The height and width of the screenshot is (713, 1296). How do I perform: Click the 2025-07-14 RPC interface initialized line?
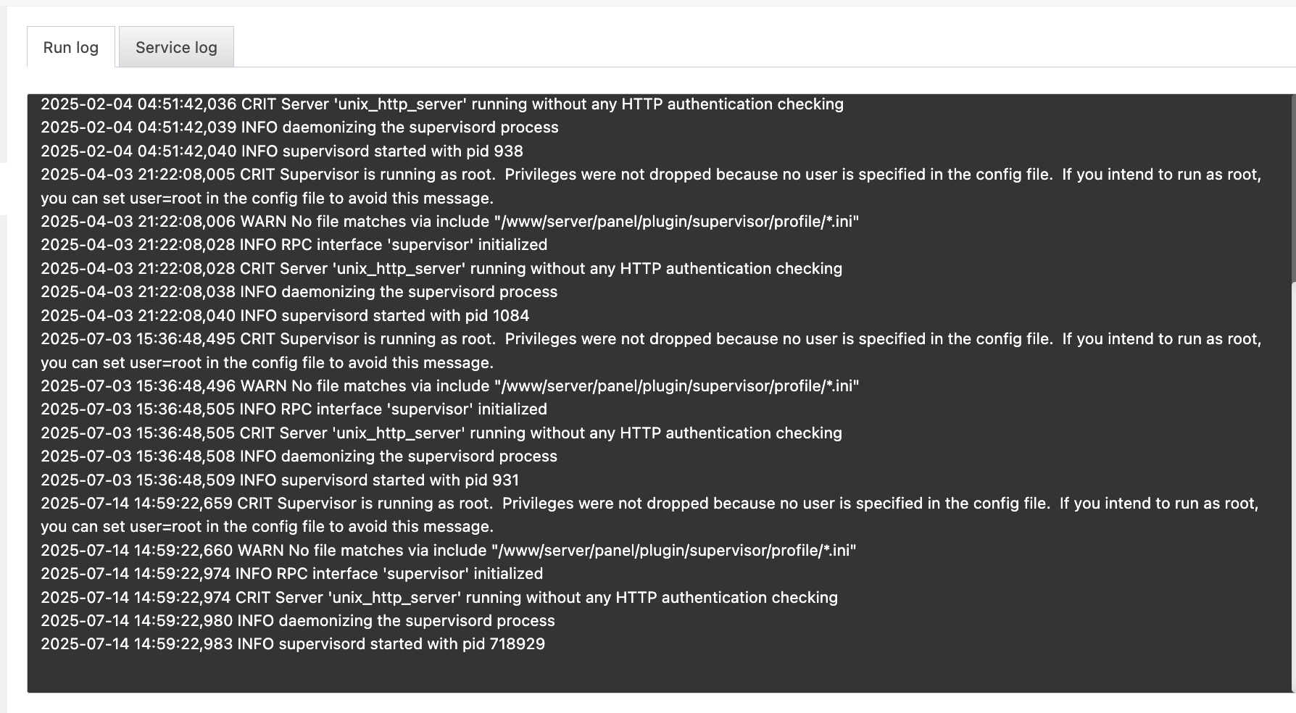(x=291, y=574)
